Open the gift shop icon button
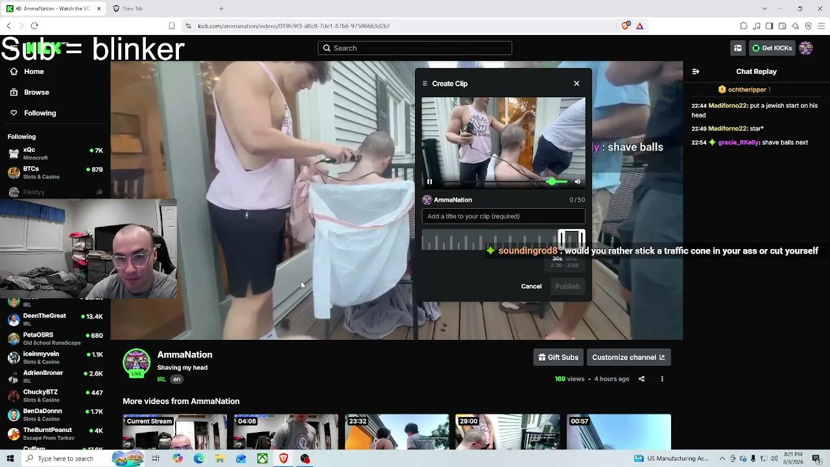Screen dimensions: 830x467 (738, 48)
